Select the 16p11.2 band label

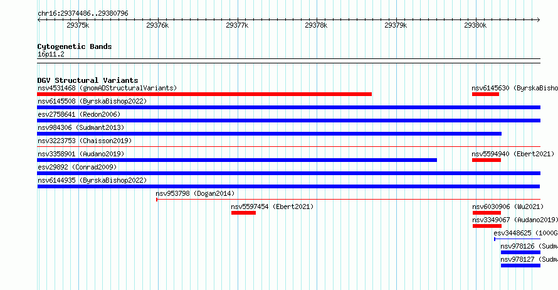tap(51, 54)
